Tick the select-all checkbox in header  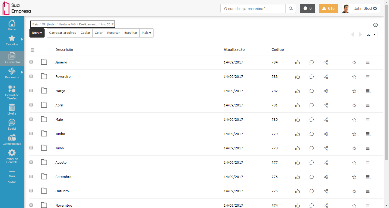pos(32,50)
